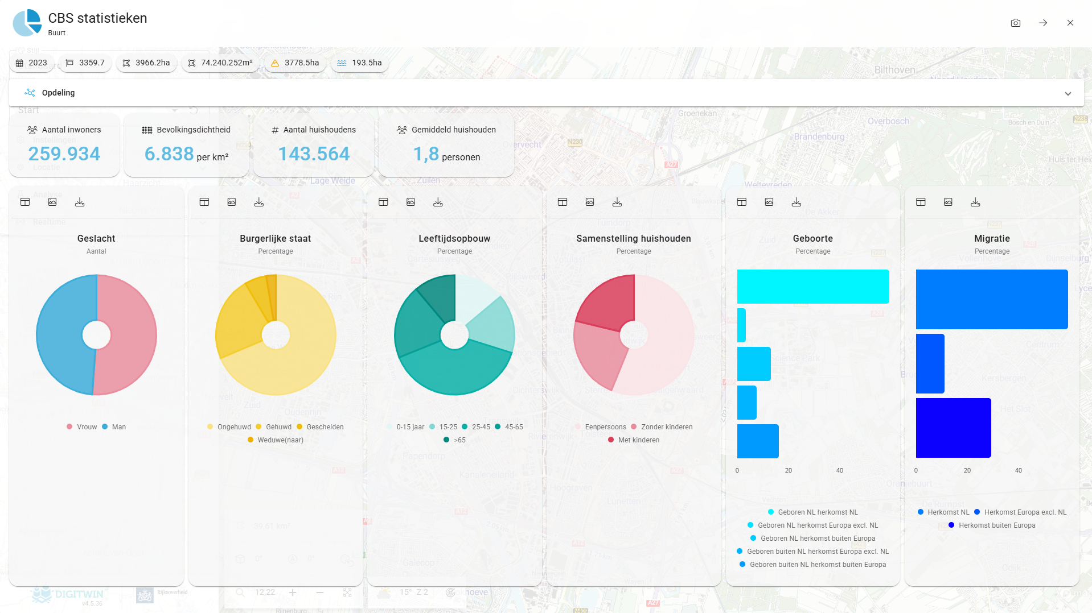
Task: Hide the Herkomst buiten Europa series
Action: click(x=991, y=525)
